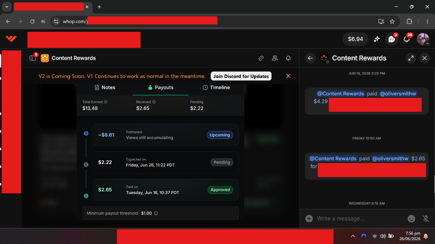Click the Upcoming status badge

pyautogui.click(x=220, y=135)
